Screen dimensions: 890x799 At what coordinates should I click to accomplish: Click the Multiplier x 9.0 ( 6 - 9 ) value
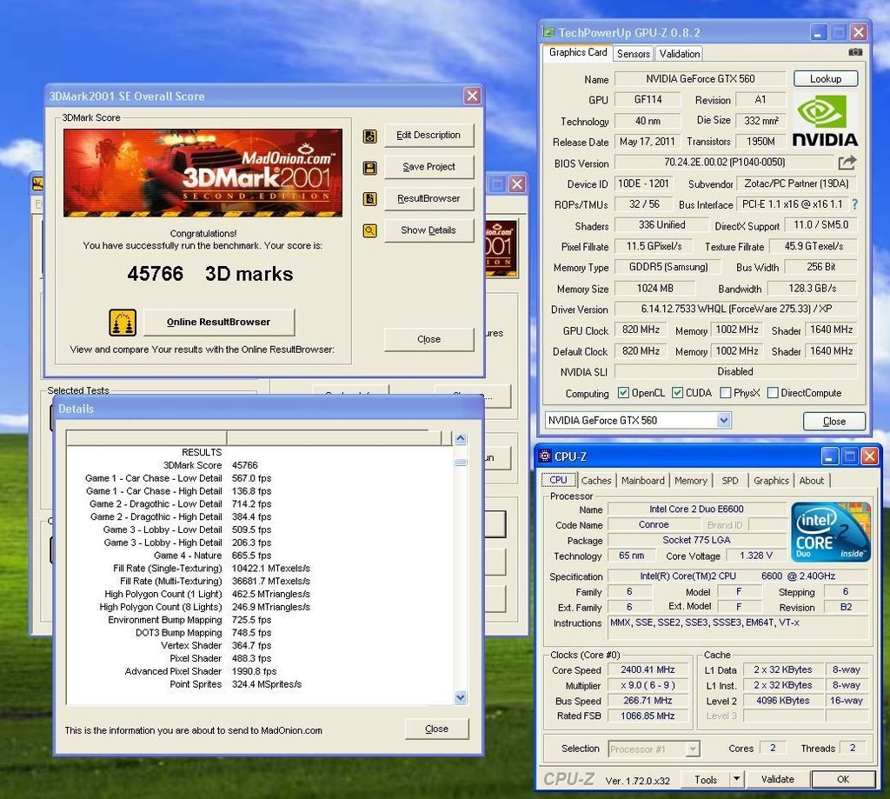(648, 685)
